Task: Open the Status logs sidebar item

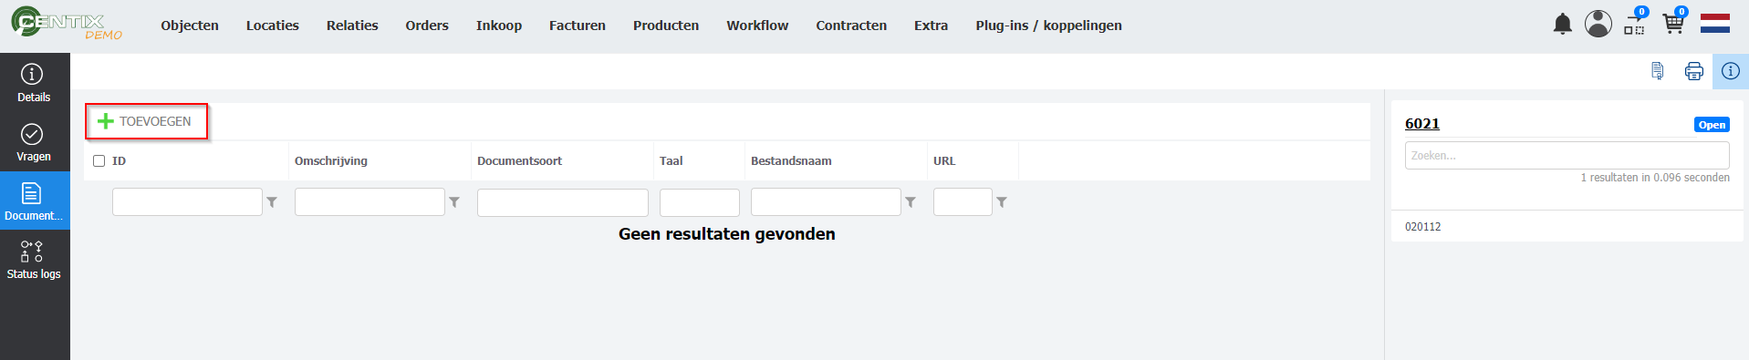Action: tap(35, 261)
